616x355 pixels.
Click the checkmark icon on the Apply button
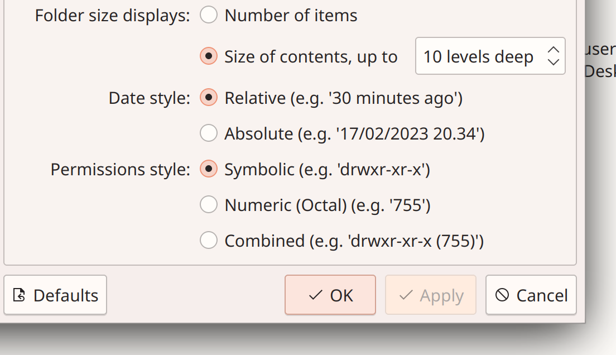coord(406,295)
